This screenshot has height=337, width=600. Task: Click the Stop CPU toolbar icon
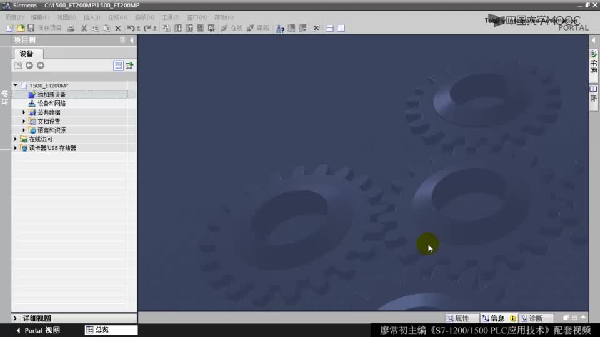tap(302, 28)
